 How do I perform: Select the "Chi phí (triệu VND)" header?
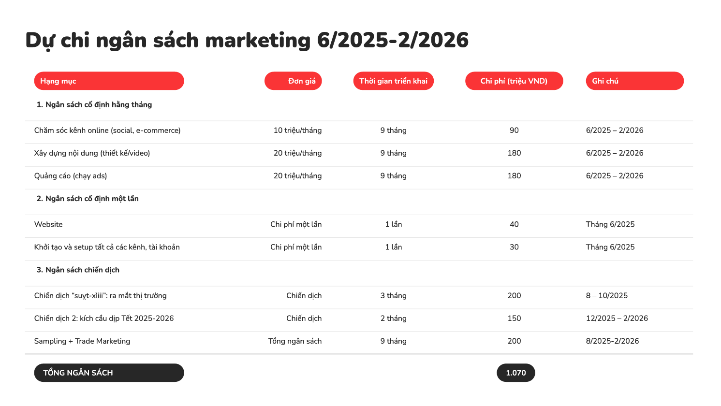pyautogui.click(x=514, y=81)
